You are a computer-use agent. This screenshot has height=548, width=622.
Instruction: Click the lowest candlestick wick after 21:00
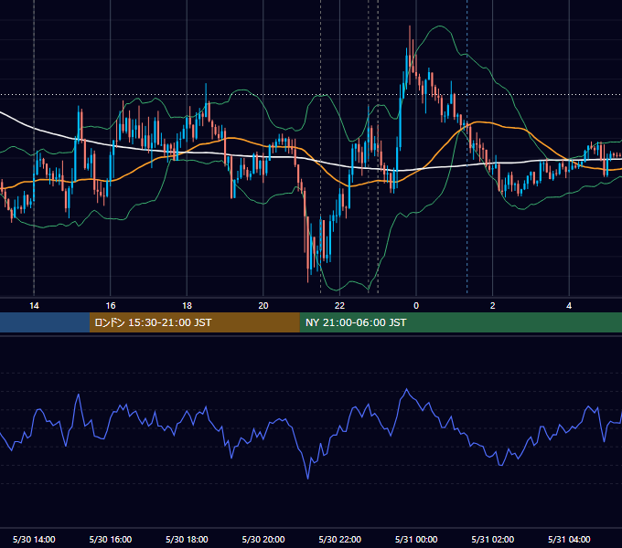[x=308, y=277]
